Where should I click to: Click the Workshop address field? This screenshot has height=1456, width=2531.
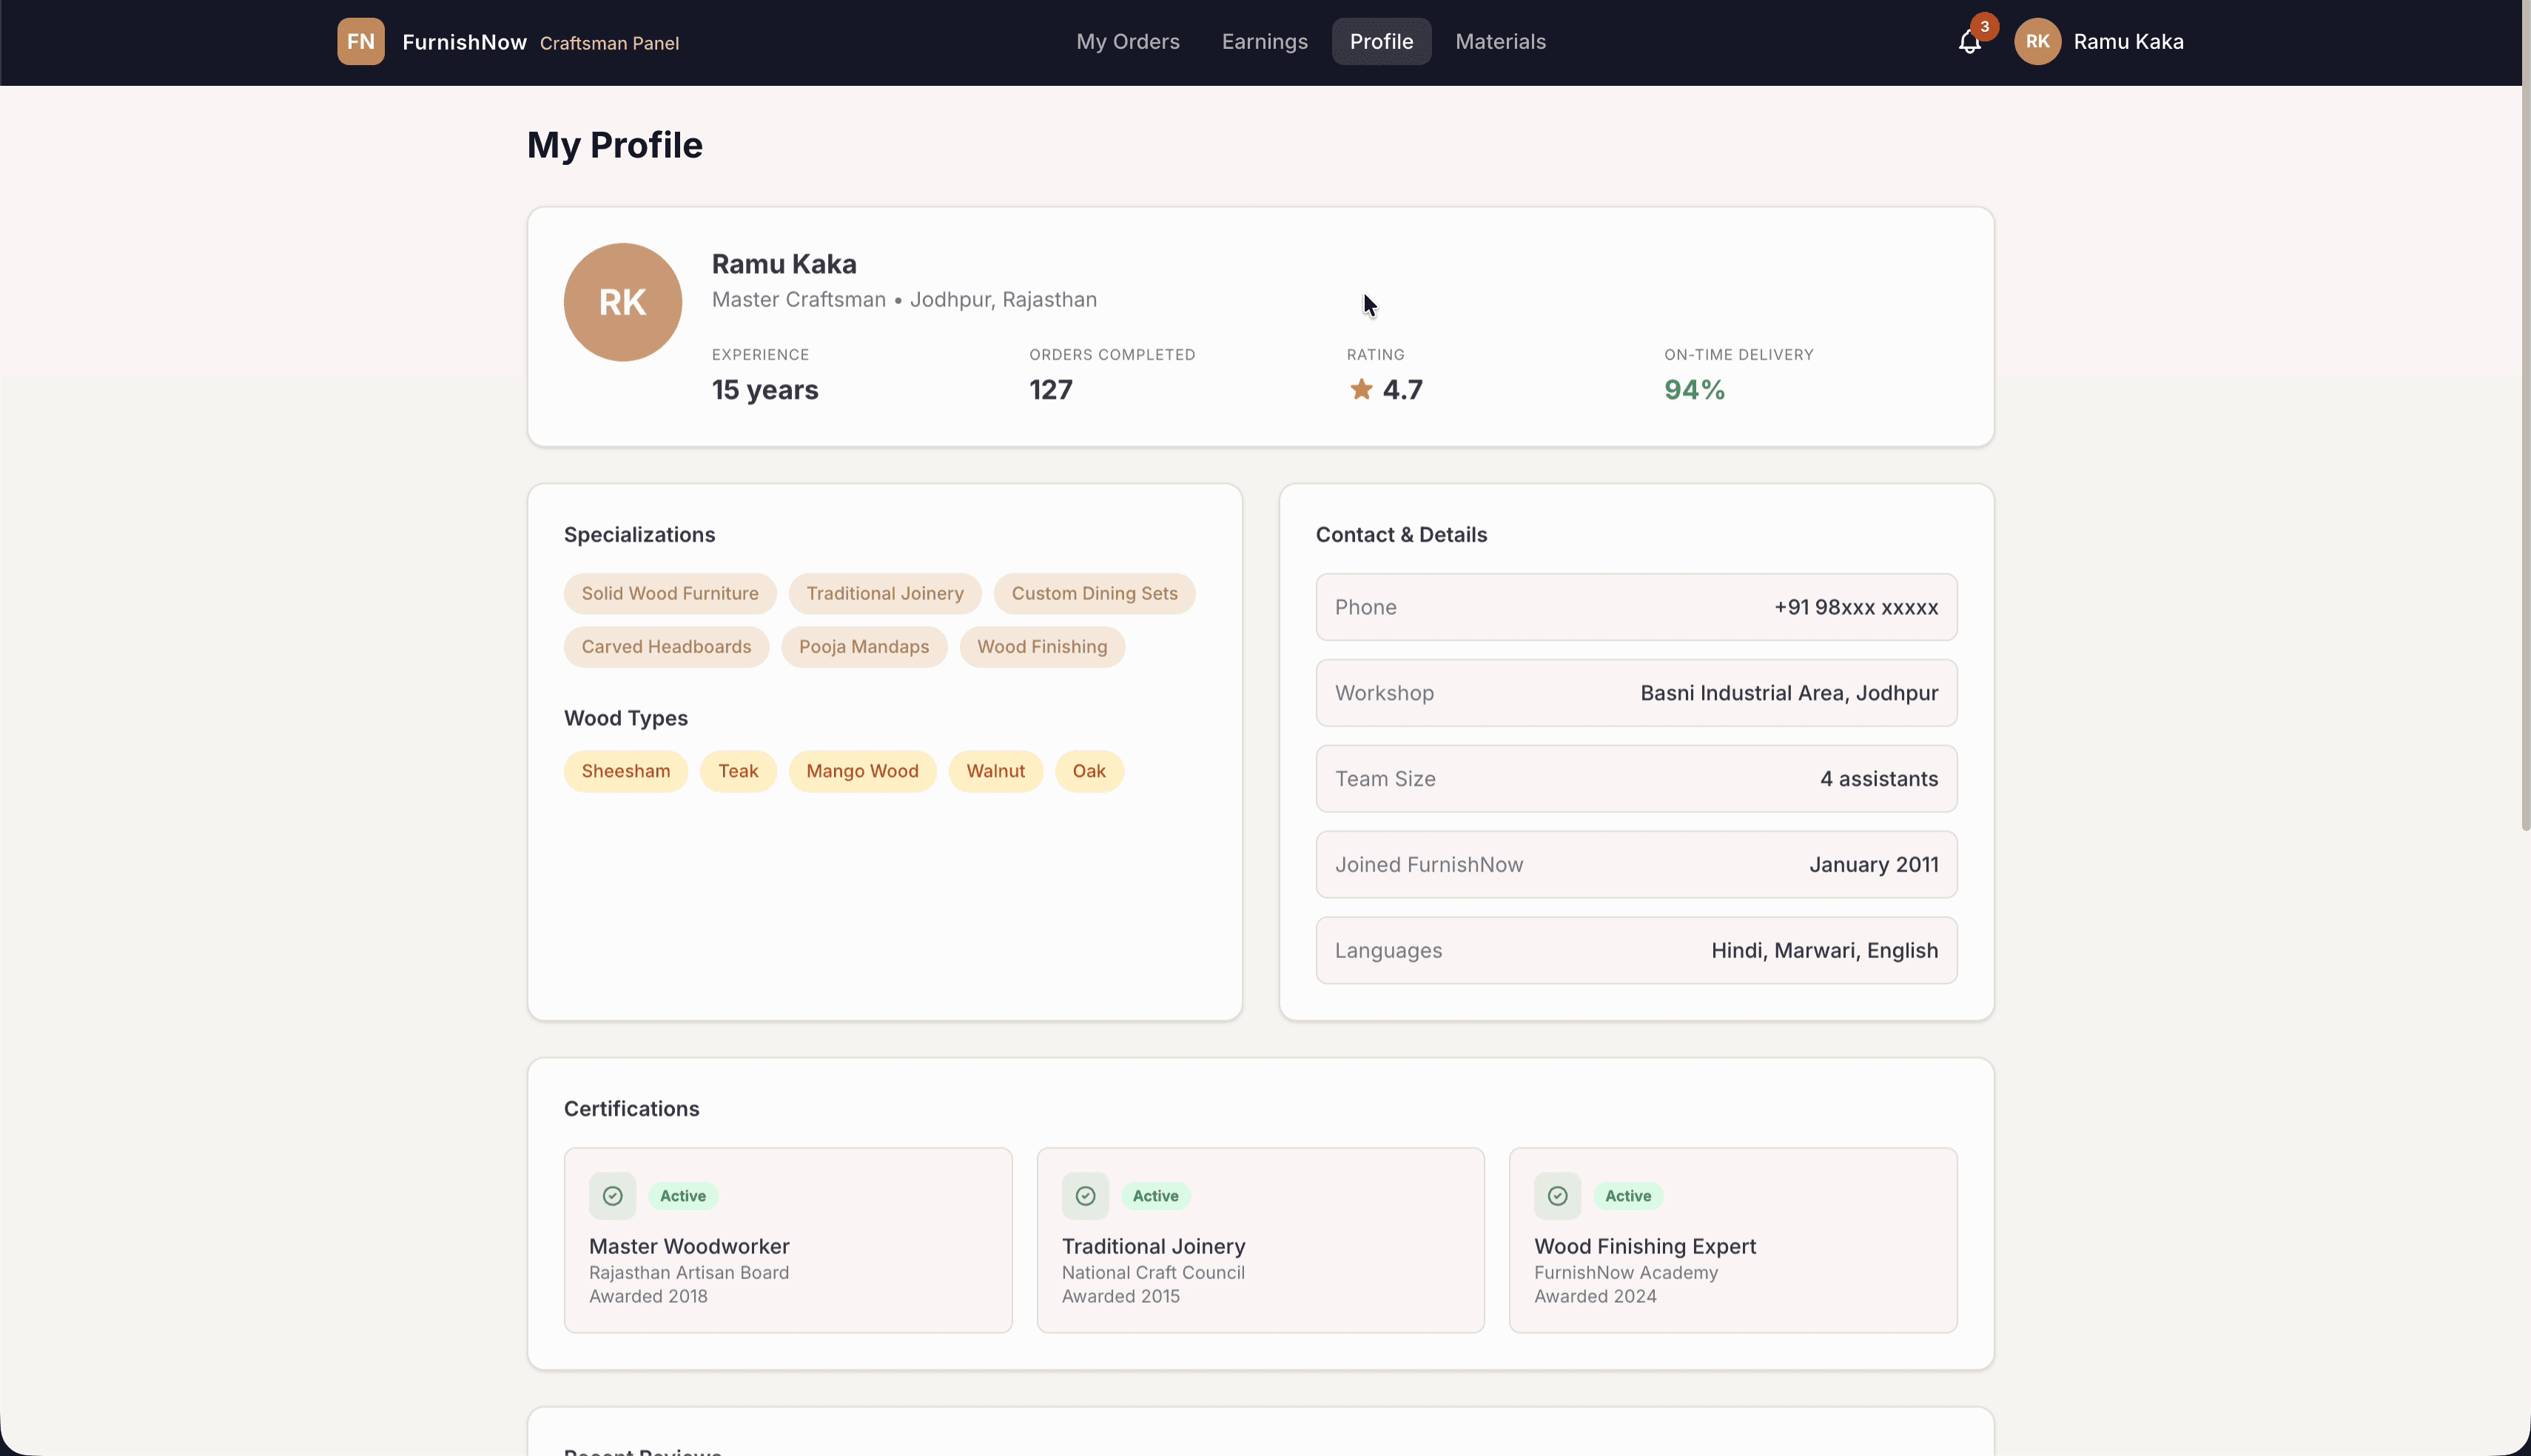pyautogui.click(x=1636, y=693)
